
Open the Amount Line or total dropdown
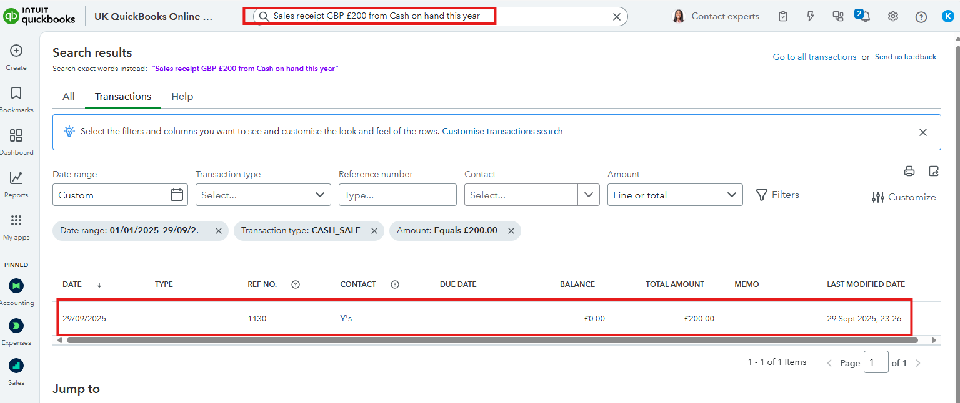tap(674, 195)
